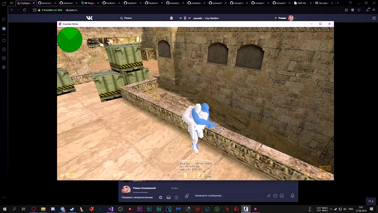
Task: Open VK notifications bell
Action: [x=171, y=18]
